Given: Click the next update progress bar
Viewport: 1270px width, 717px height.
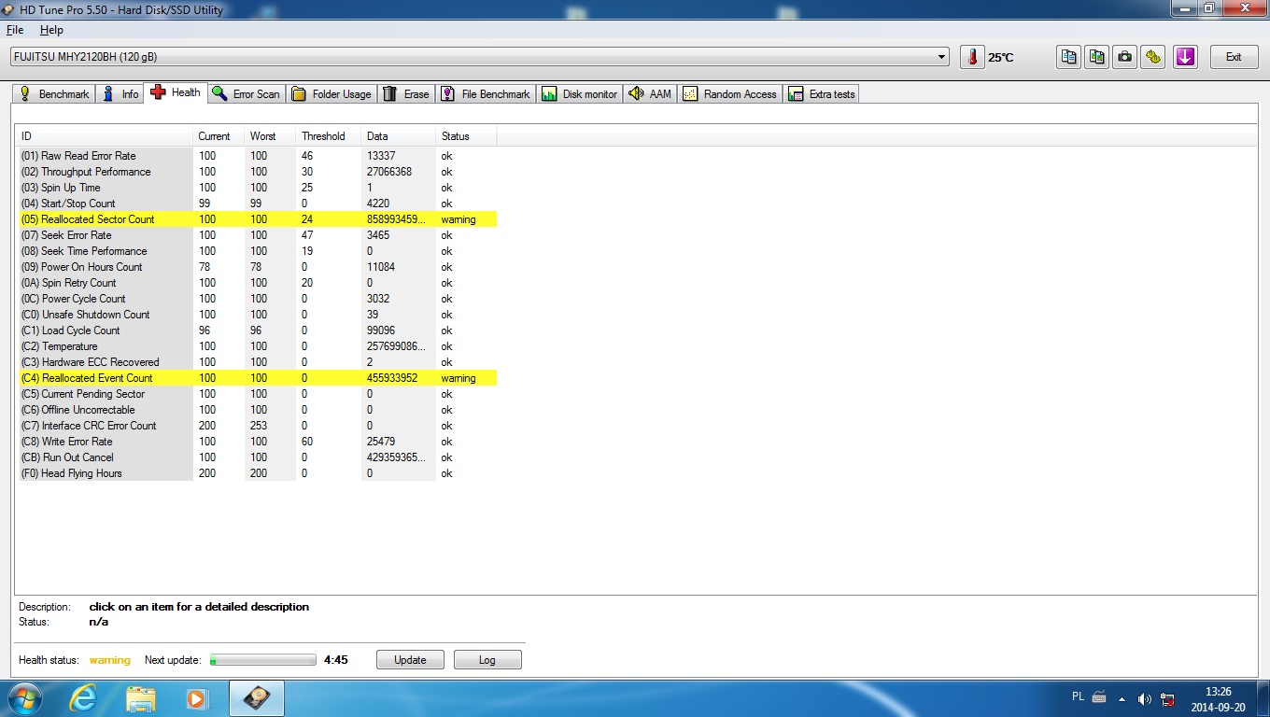Looking at the screenshot, I should tap(263, 660).
